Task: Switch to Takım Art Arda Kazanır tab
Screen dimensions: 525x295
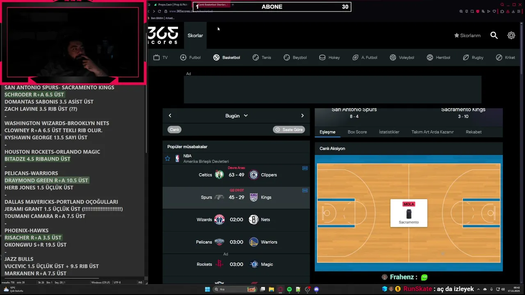Action: 432,132
